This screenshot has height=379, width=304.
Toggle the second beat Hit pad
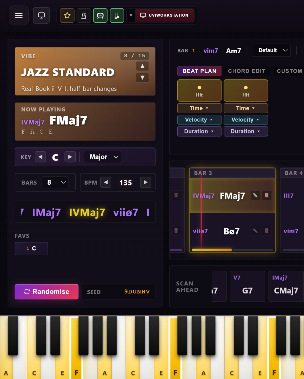point(246,90)
